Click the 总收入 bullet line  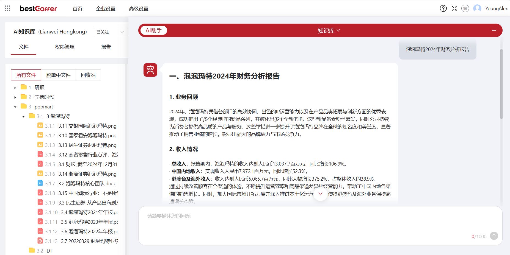[259, 164]
